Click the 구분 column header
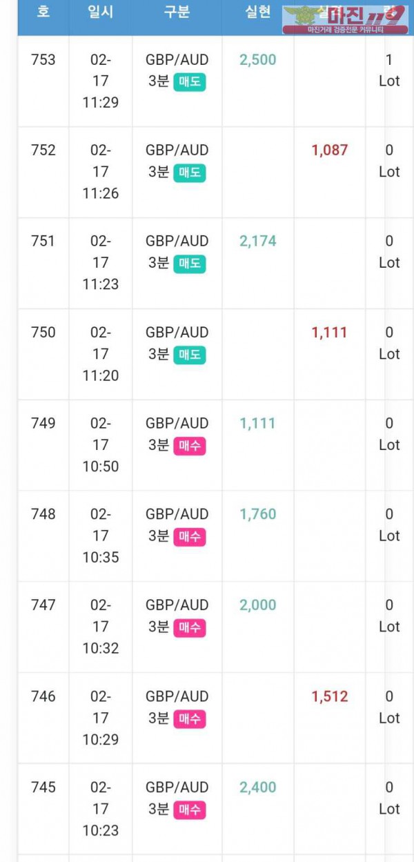Image resolution: width=414 pixels, height=862 pixels. click(177, 12)
